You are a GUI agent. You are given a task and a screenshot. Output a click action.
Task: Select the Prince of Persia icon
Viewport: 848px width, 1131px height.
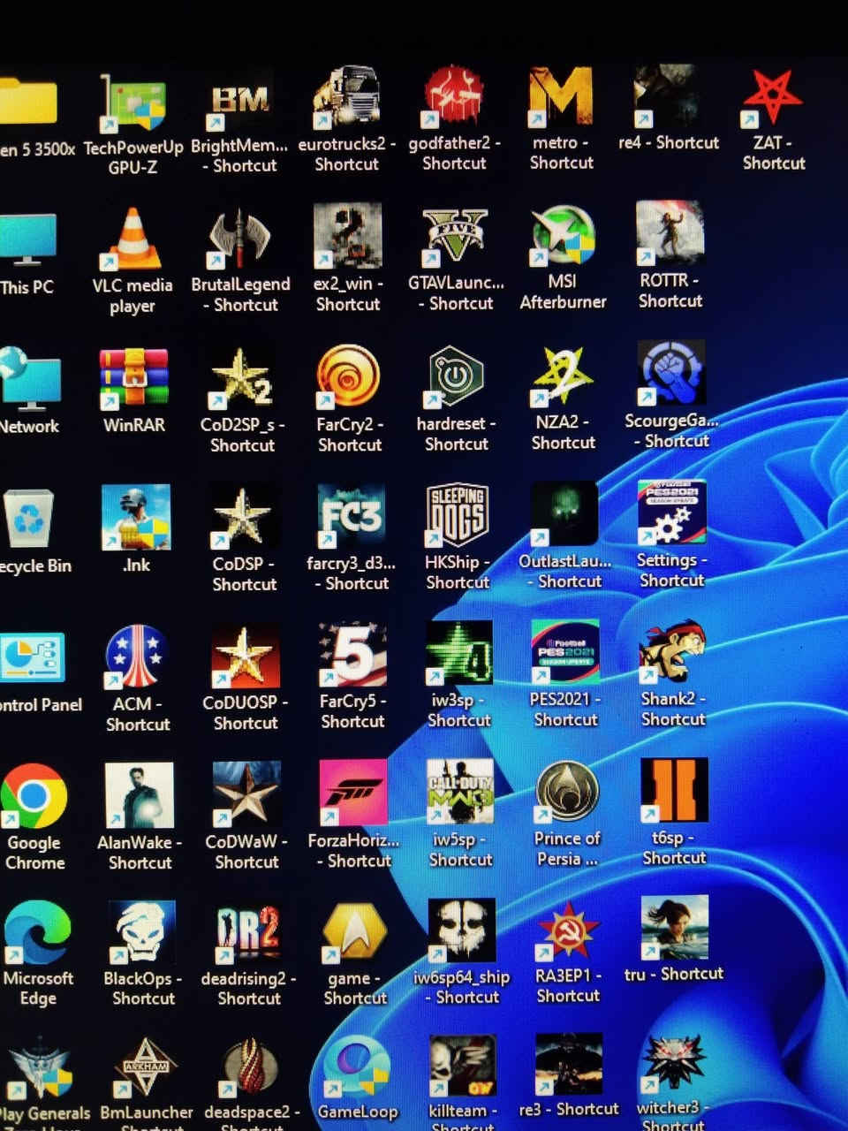point(567,792)
